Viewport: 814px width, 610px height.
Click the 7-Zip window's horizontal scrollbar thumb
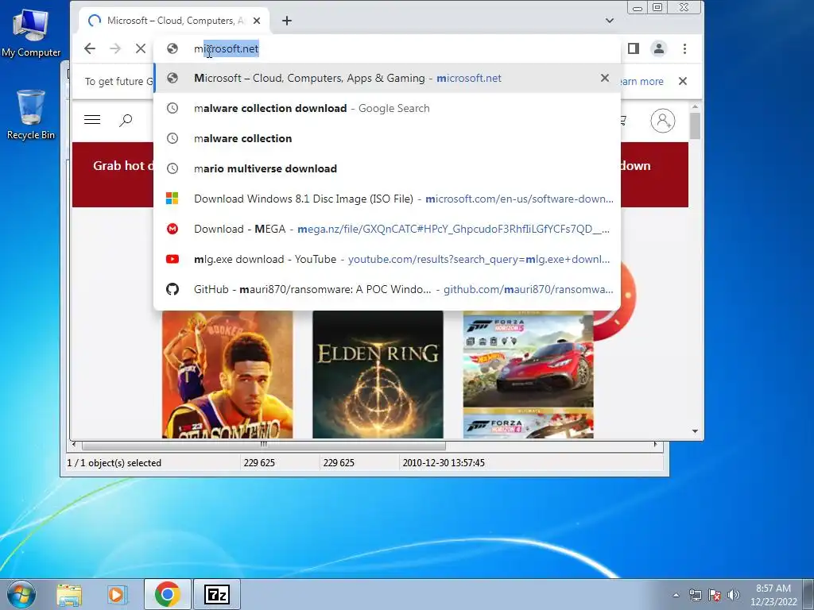click(x=264, y=445)
